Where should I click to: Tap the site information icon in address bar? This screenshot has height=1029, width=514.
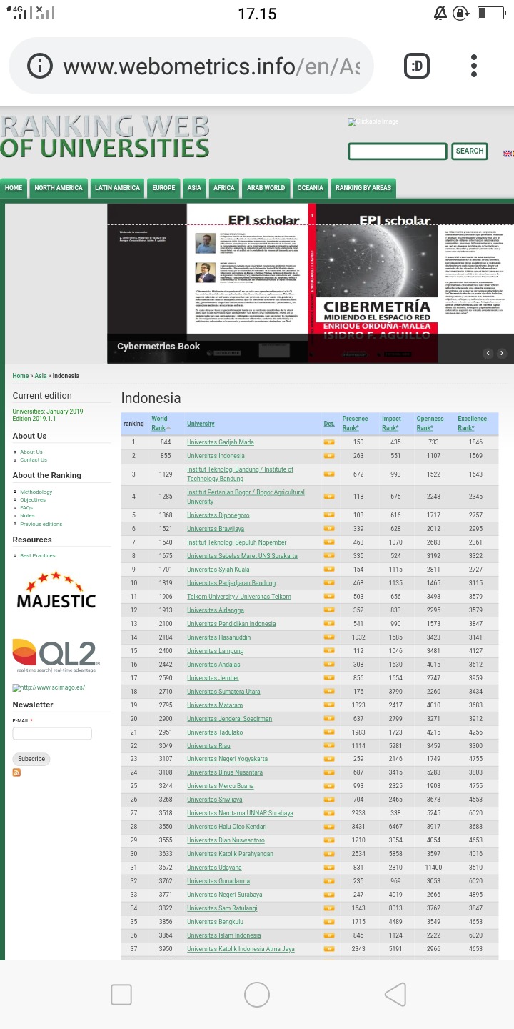click(x=40, y=66)
